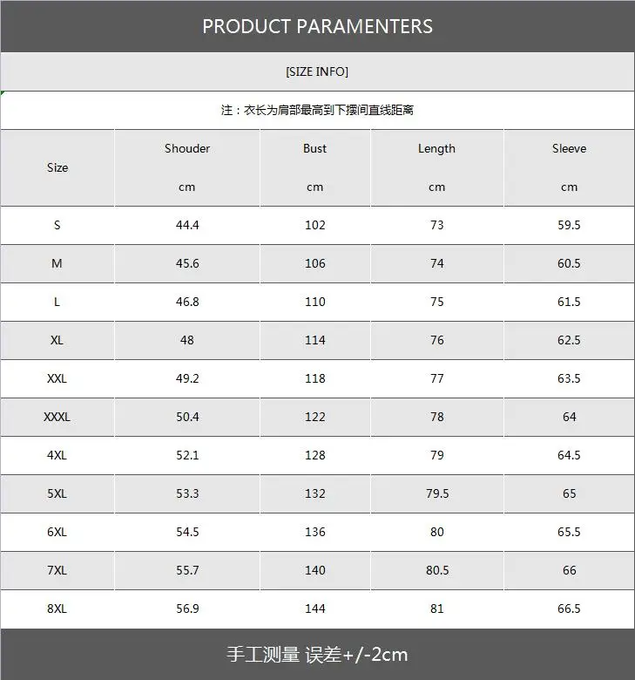
Task: Click the XXXL size row label
Action: 57,417
